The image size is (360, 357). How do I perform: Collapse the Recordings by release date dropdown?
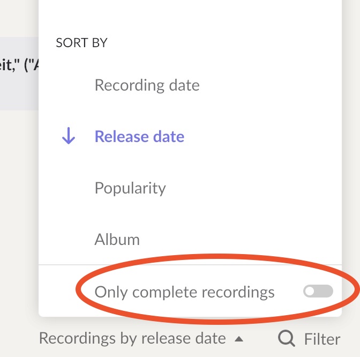pyautogui.click(x=141, y=338)
